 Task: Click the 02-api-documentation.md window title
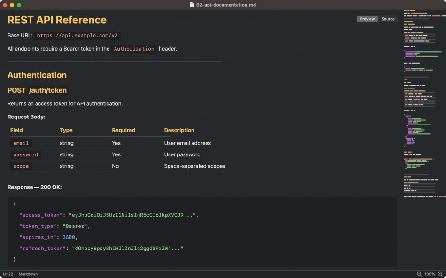click(226, 5)
